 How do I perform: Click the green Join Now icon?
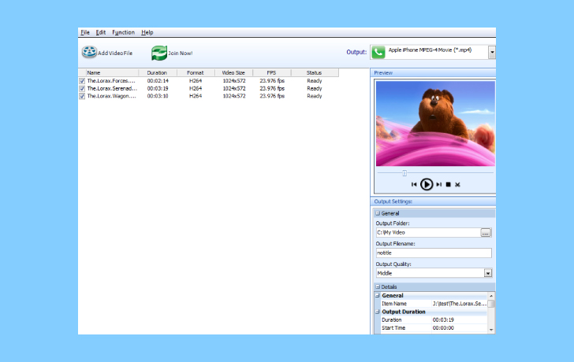pyautogui.click(x=159, y=53)
